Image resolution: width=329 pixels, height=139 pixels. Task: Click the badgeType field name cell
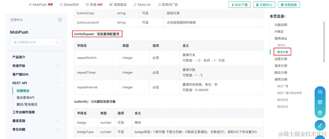pyautogui.click(x=85, y=132)
